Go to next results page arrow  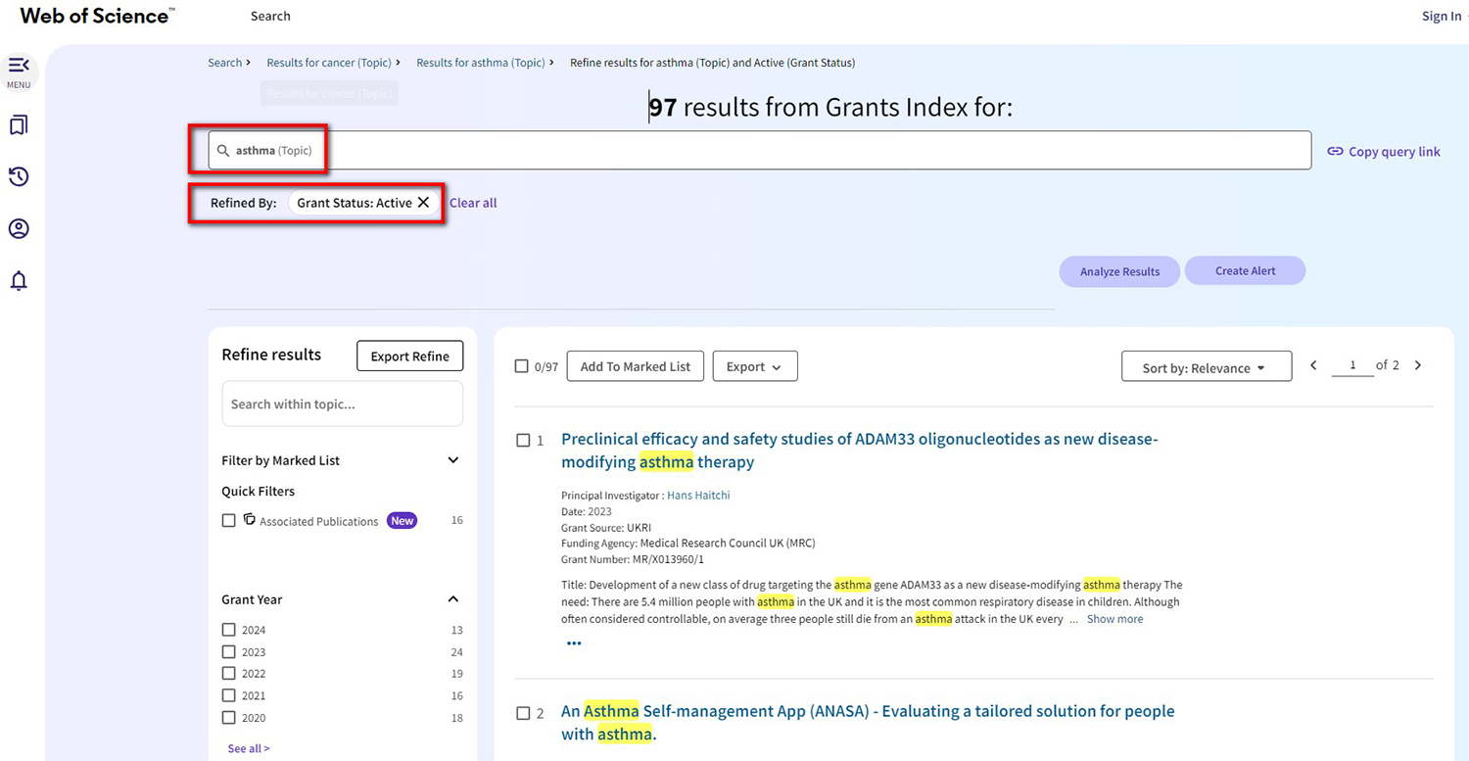tap(1417, 365)
